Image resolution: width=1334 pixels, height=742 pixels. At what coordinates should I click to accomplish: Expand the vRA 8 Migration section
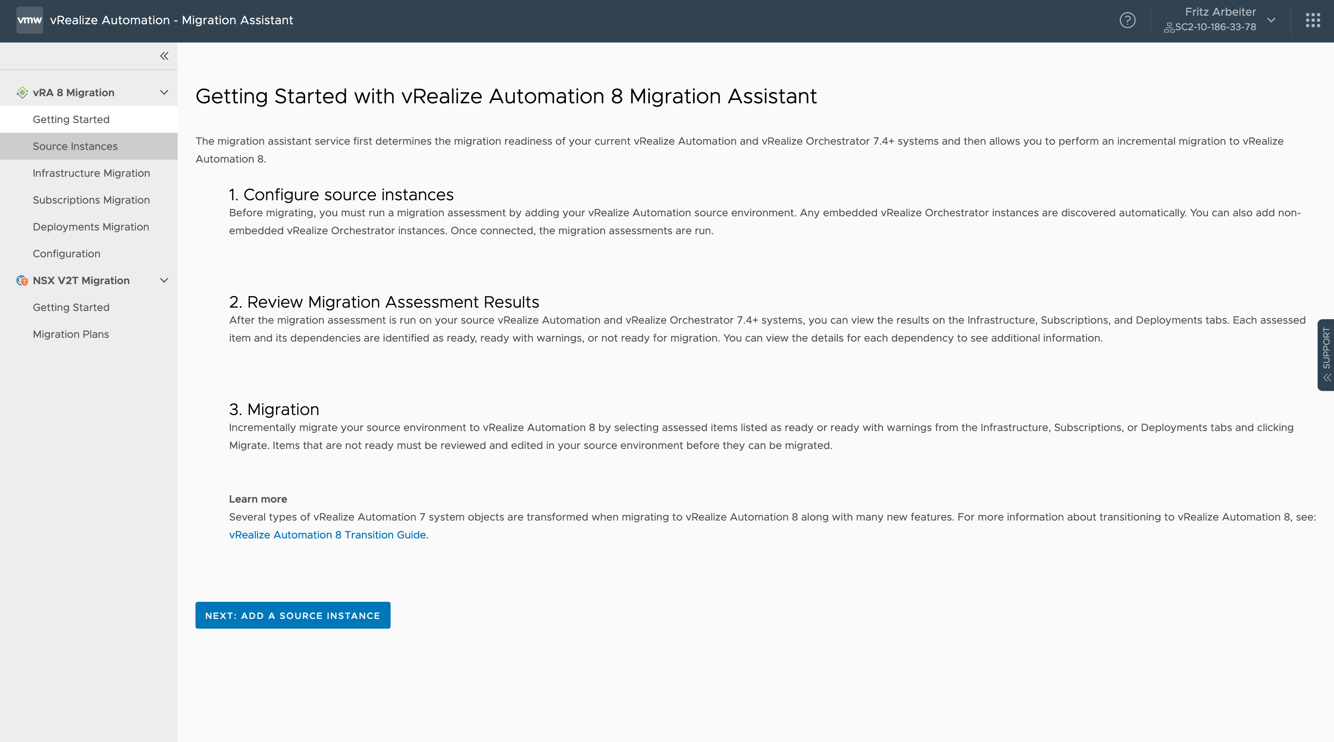(x=163, y=92)
